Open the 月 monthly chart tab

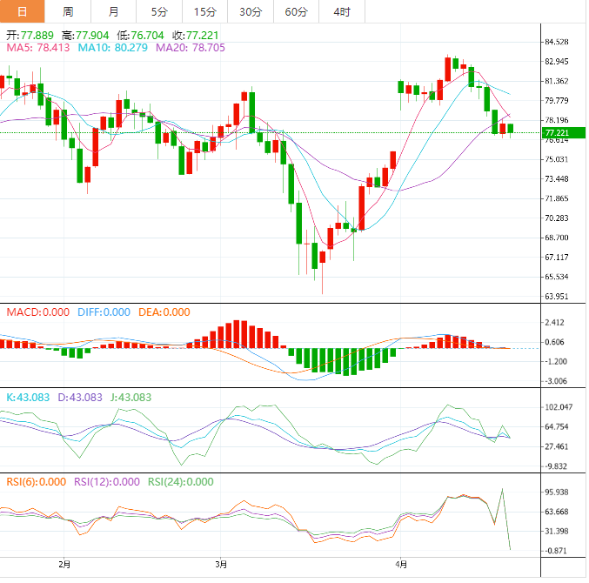click(x=113, y=11)
